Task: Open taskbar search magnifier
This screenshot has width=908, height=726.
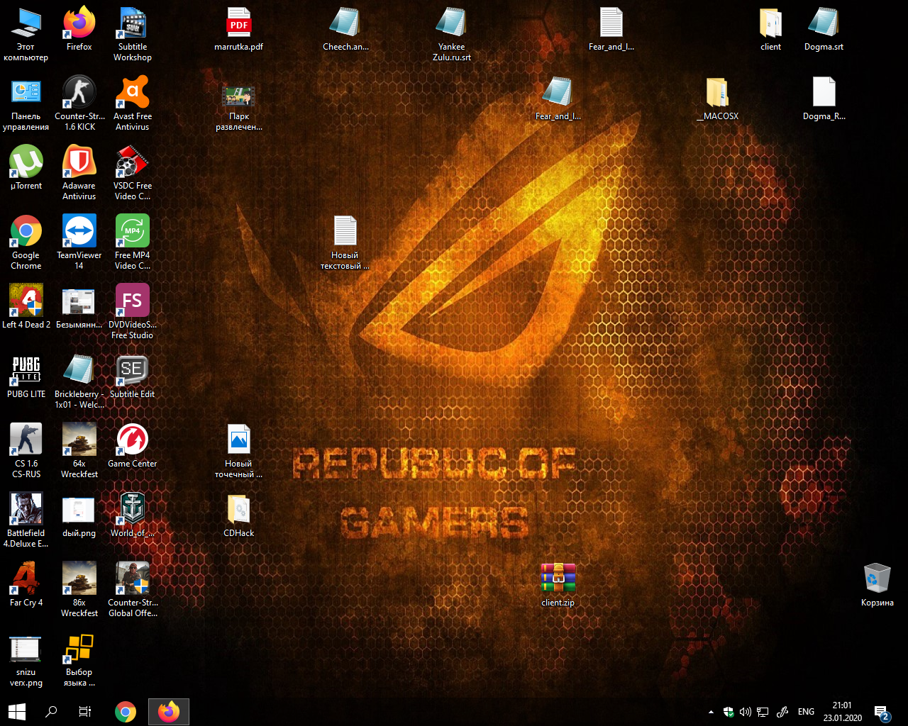Action: [x=51, y=712]
